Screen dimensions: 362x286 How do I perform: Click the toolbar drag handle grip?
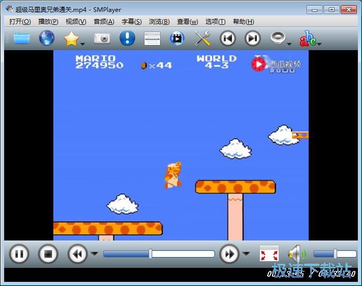coord(7,38)
